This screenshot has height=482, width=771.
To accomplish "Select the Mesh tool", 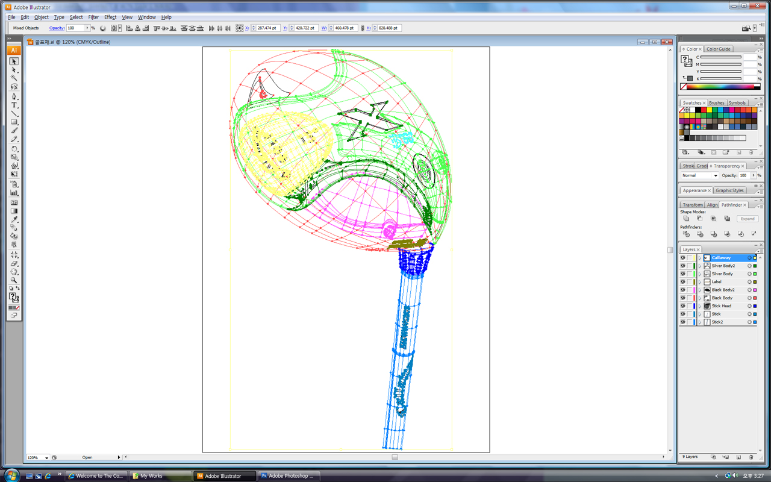I will tap(14, 202).
